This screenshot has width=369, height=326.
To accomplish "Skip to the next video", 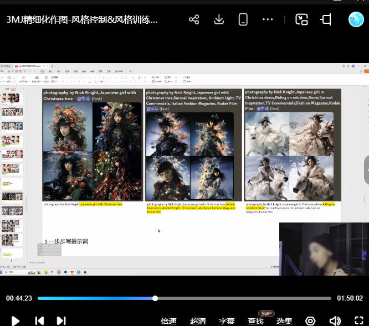I will point(61,320).
